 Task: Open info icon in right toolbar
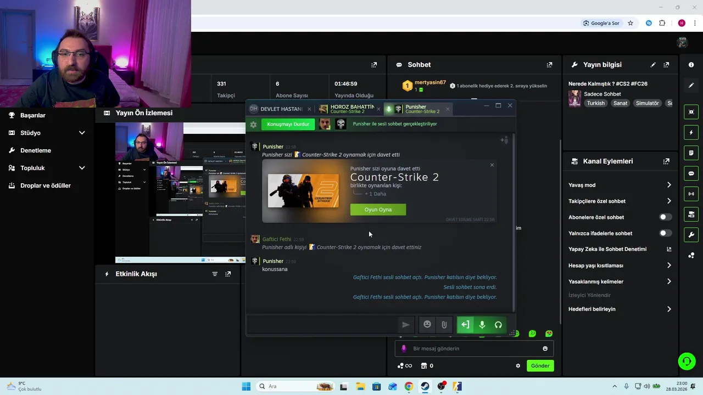pos(691,65)
